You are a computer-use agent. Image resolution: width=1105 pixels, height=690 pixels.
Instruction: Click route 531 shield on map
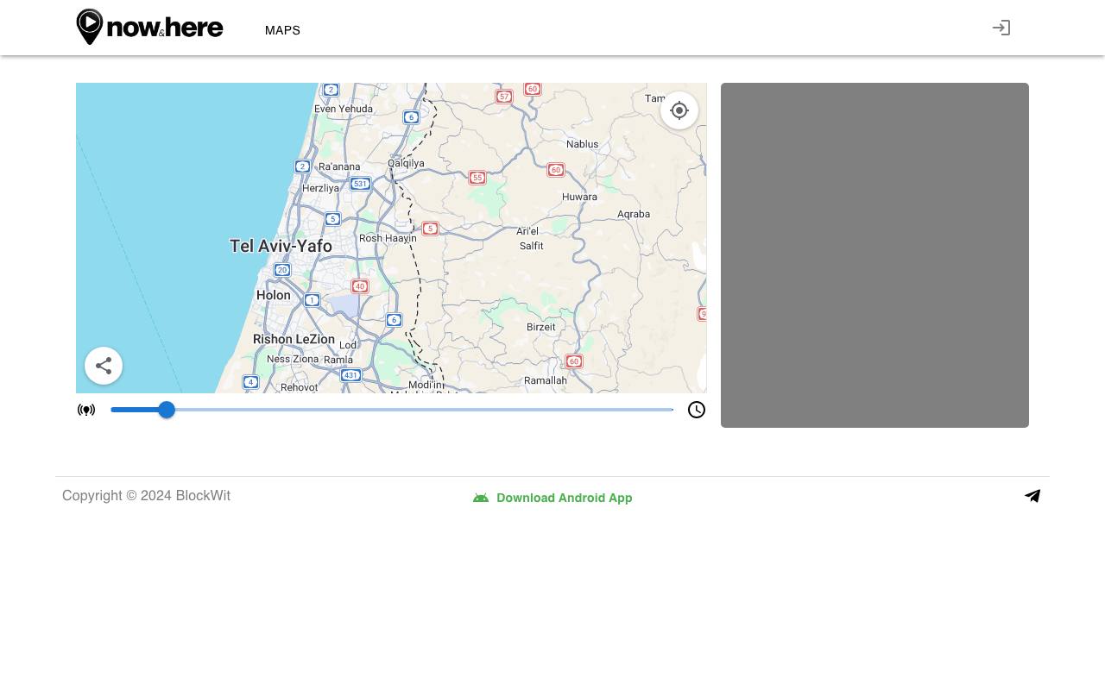coord(360,184)
